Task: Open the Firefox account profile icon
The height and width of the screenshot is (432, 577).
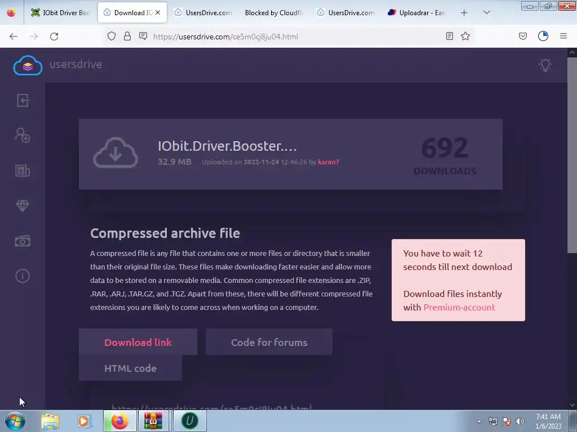Action: (x=543, y=36)
